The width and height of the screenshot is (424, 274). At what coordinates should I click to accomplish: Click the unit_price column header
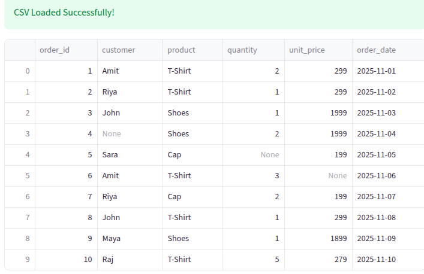(x=307, y=50)
